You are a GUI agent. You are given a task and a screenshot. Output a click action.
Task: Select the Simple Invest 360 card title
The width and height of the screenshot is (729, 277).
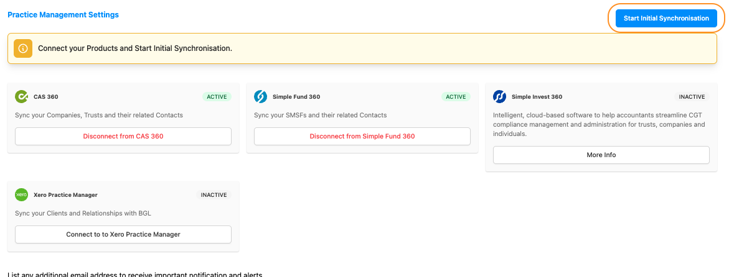537,97
